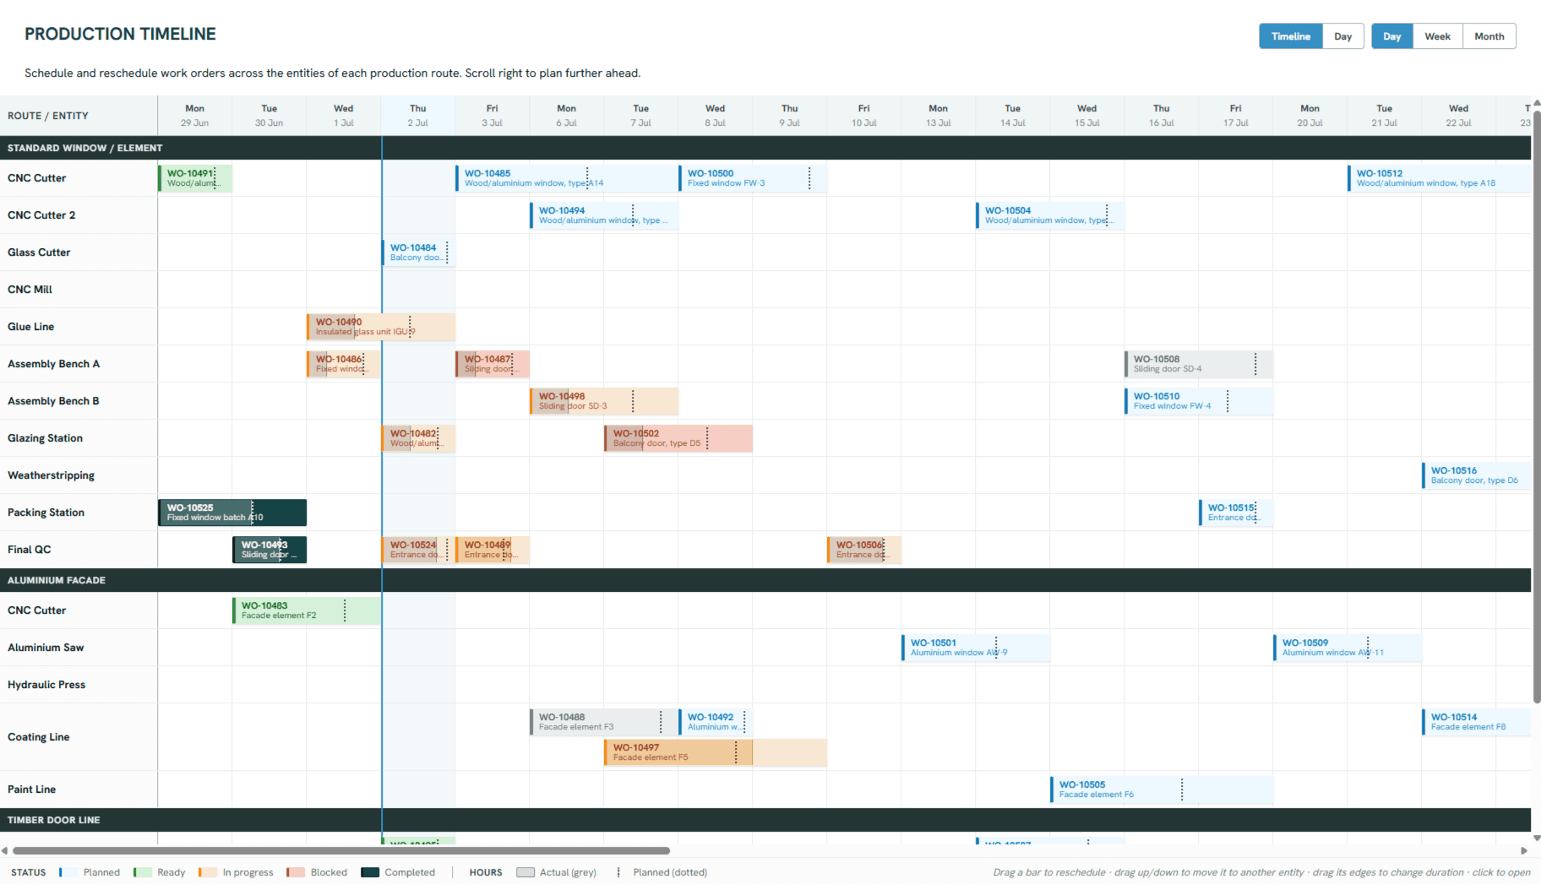Click the Thu 2 Jul date header

(418, 116)
